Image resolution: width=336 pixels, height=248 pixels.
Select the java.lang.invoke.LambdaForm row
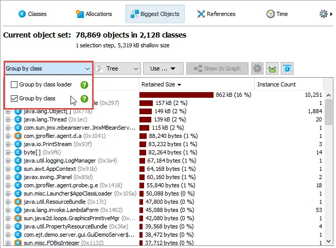tap(164, 210)
